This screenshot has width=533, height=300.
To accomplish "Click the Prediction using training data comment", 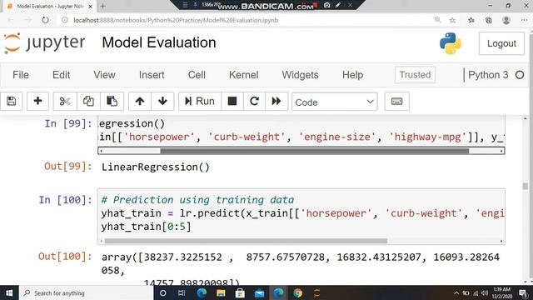I will [x=197, y=200].
